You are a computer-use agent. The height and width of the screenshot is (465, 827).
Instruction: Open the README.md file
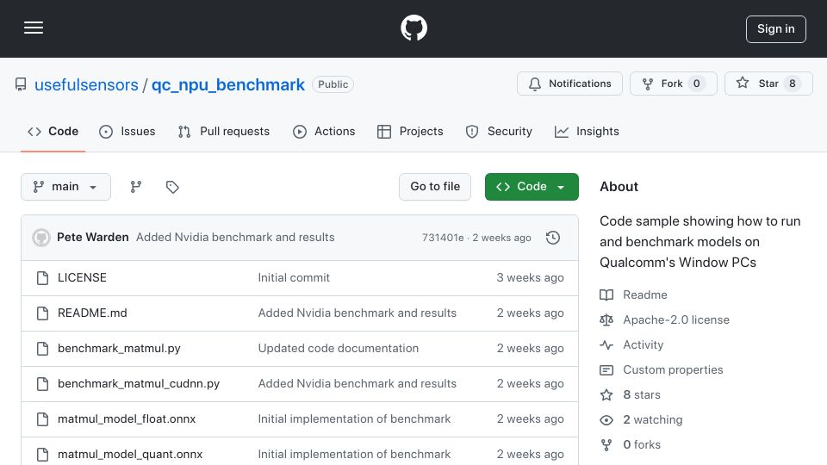[x=92, y=313]
